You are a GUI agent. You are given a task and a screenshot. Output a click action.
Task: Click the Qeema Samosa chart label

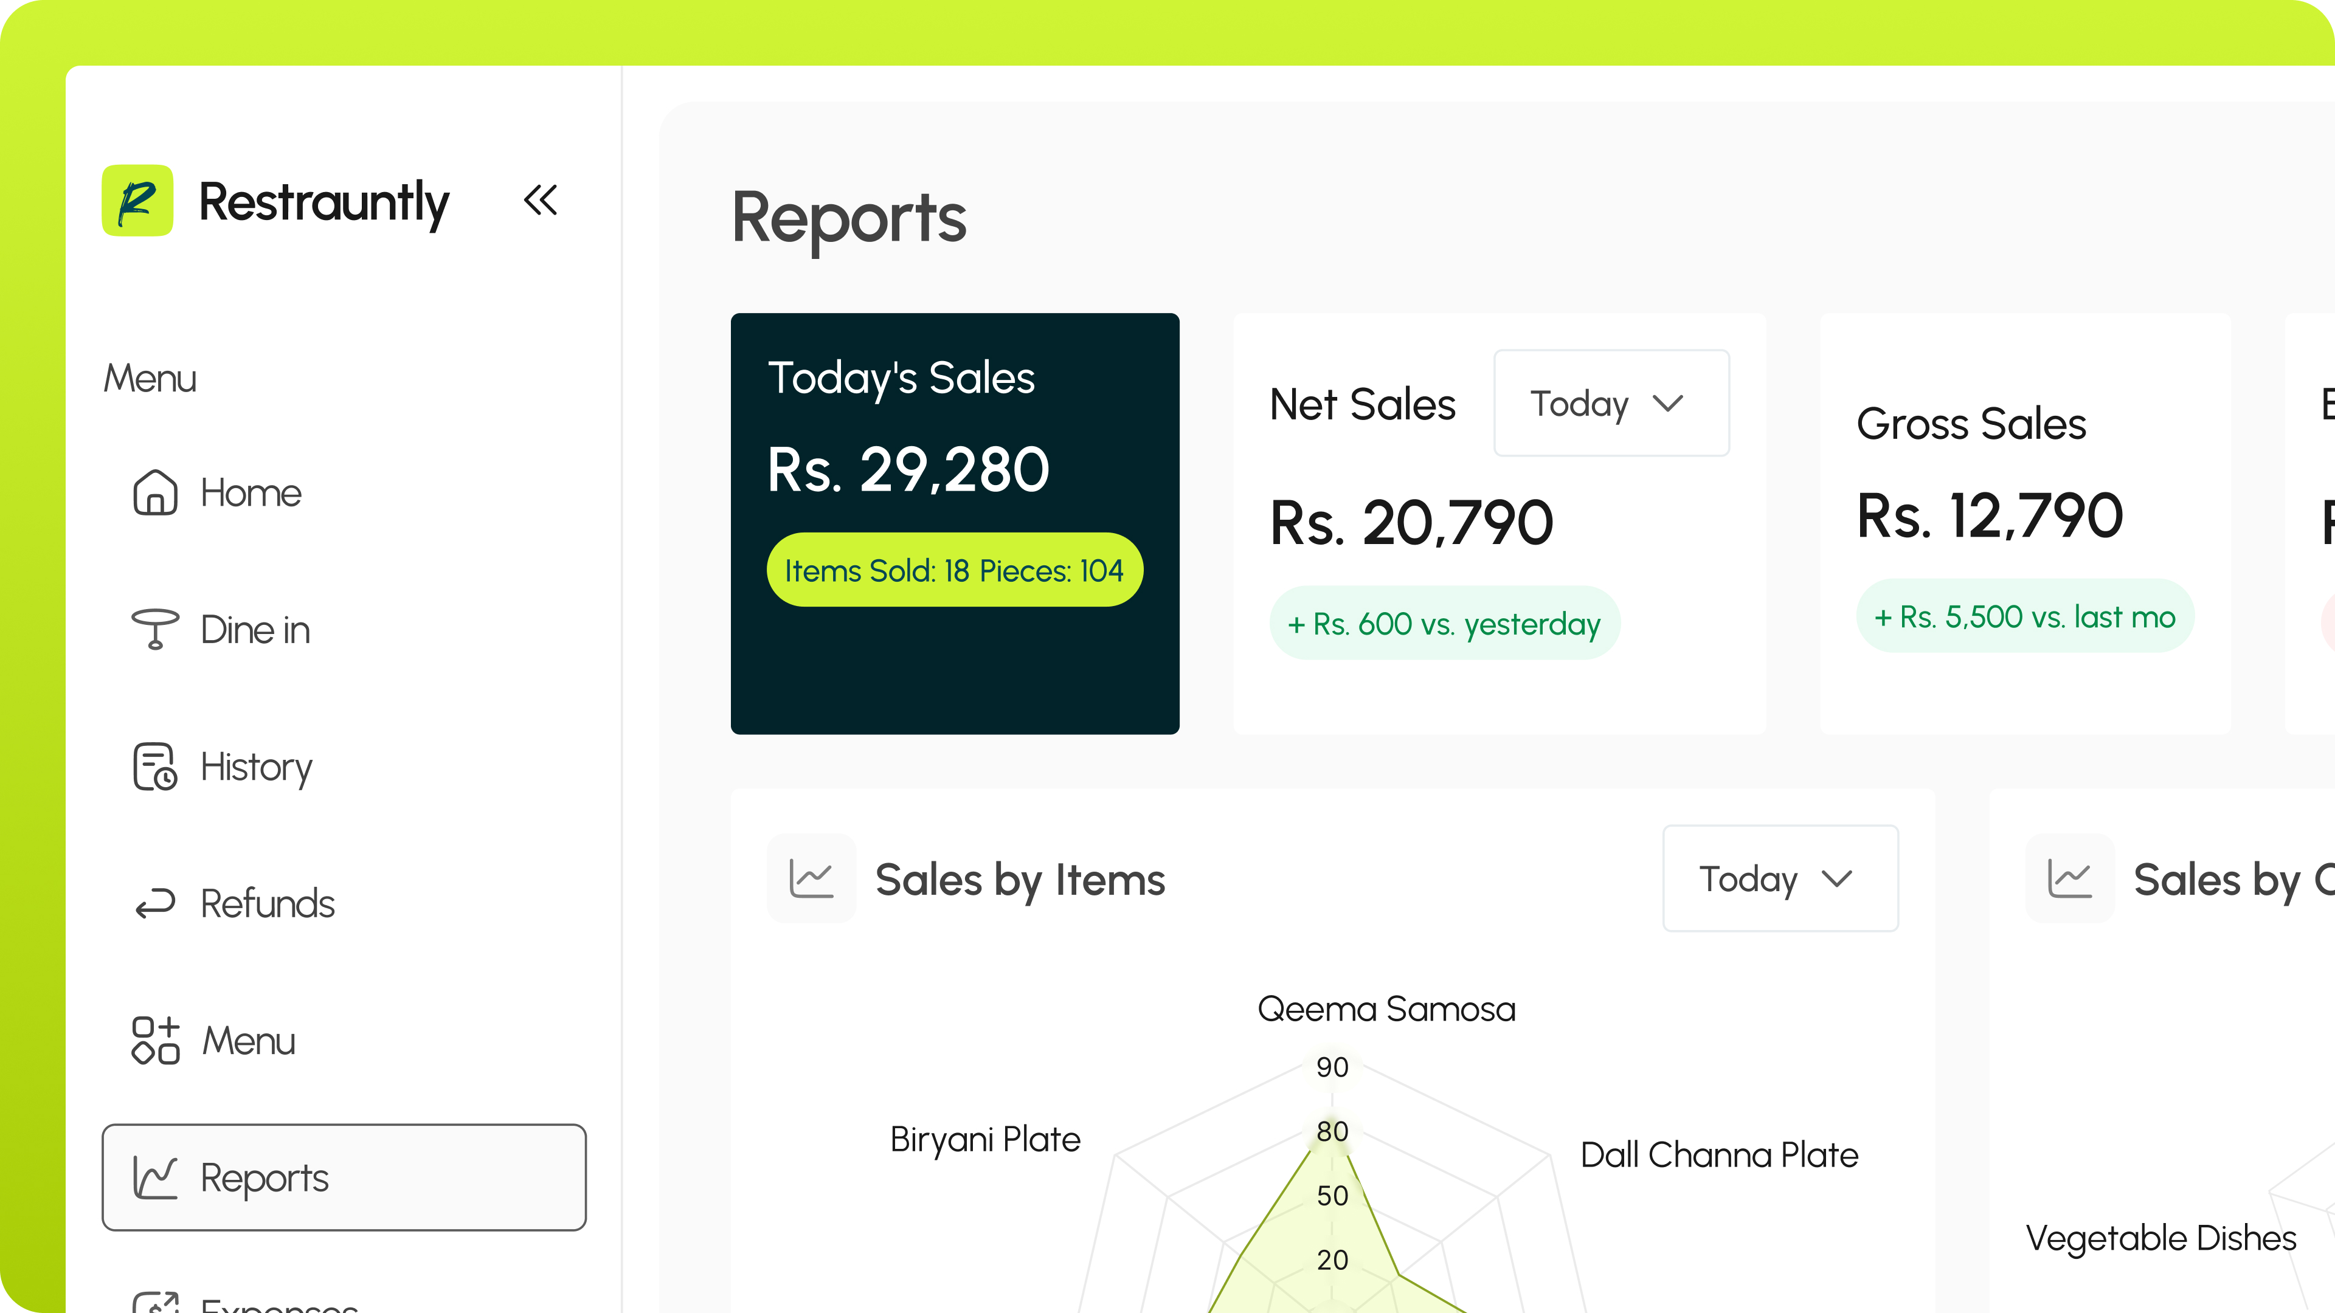click(1386, 1010)
